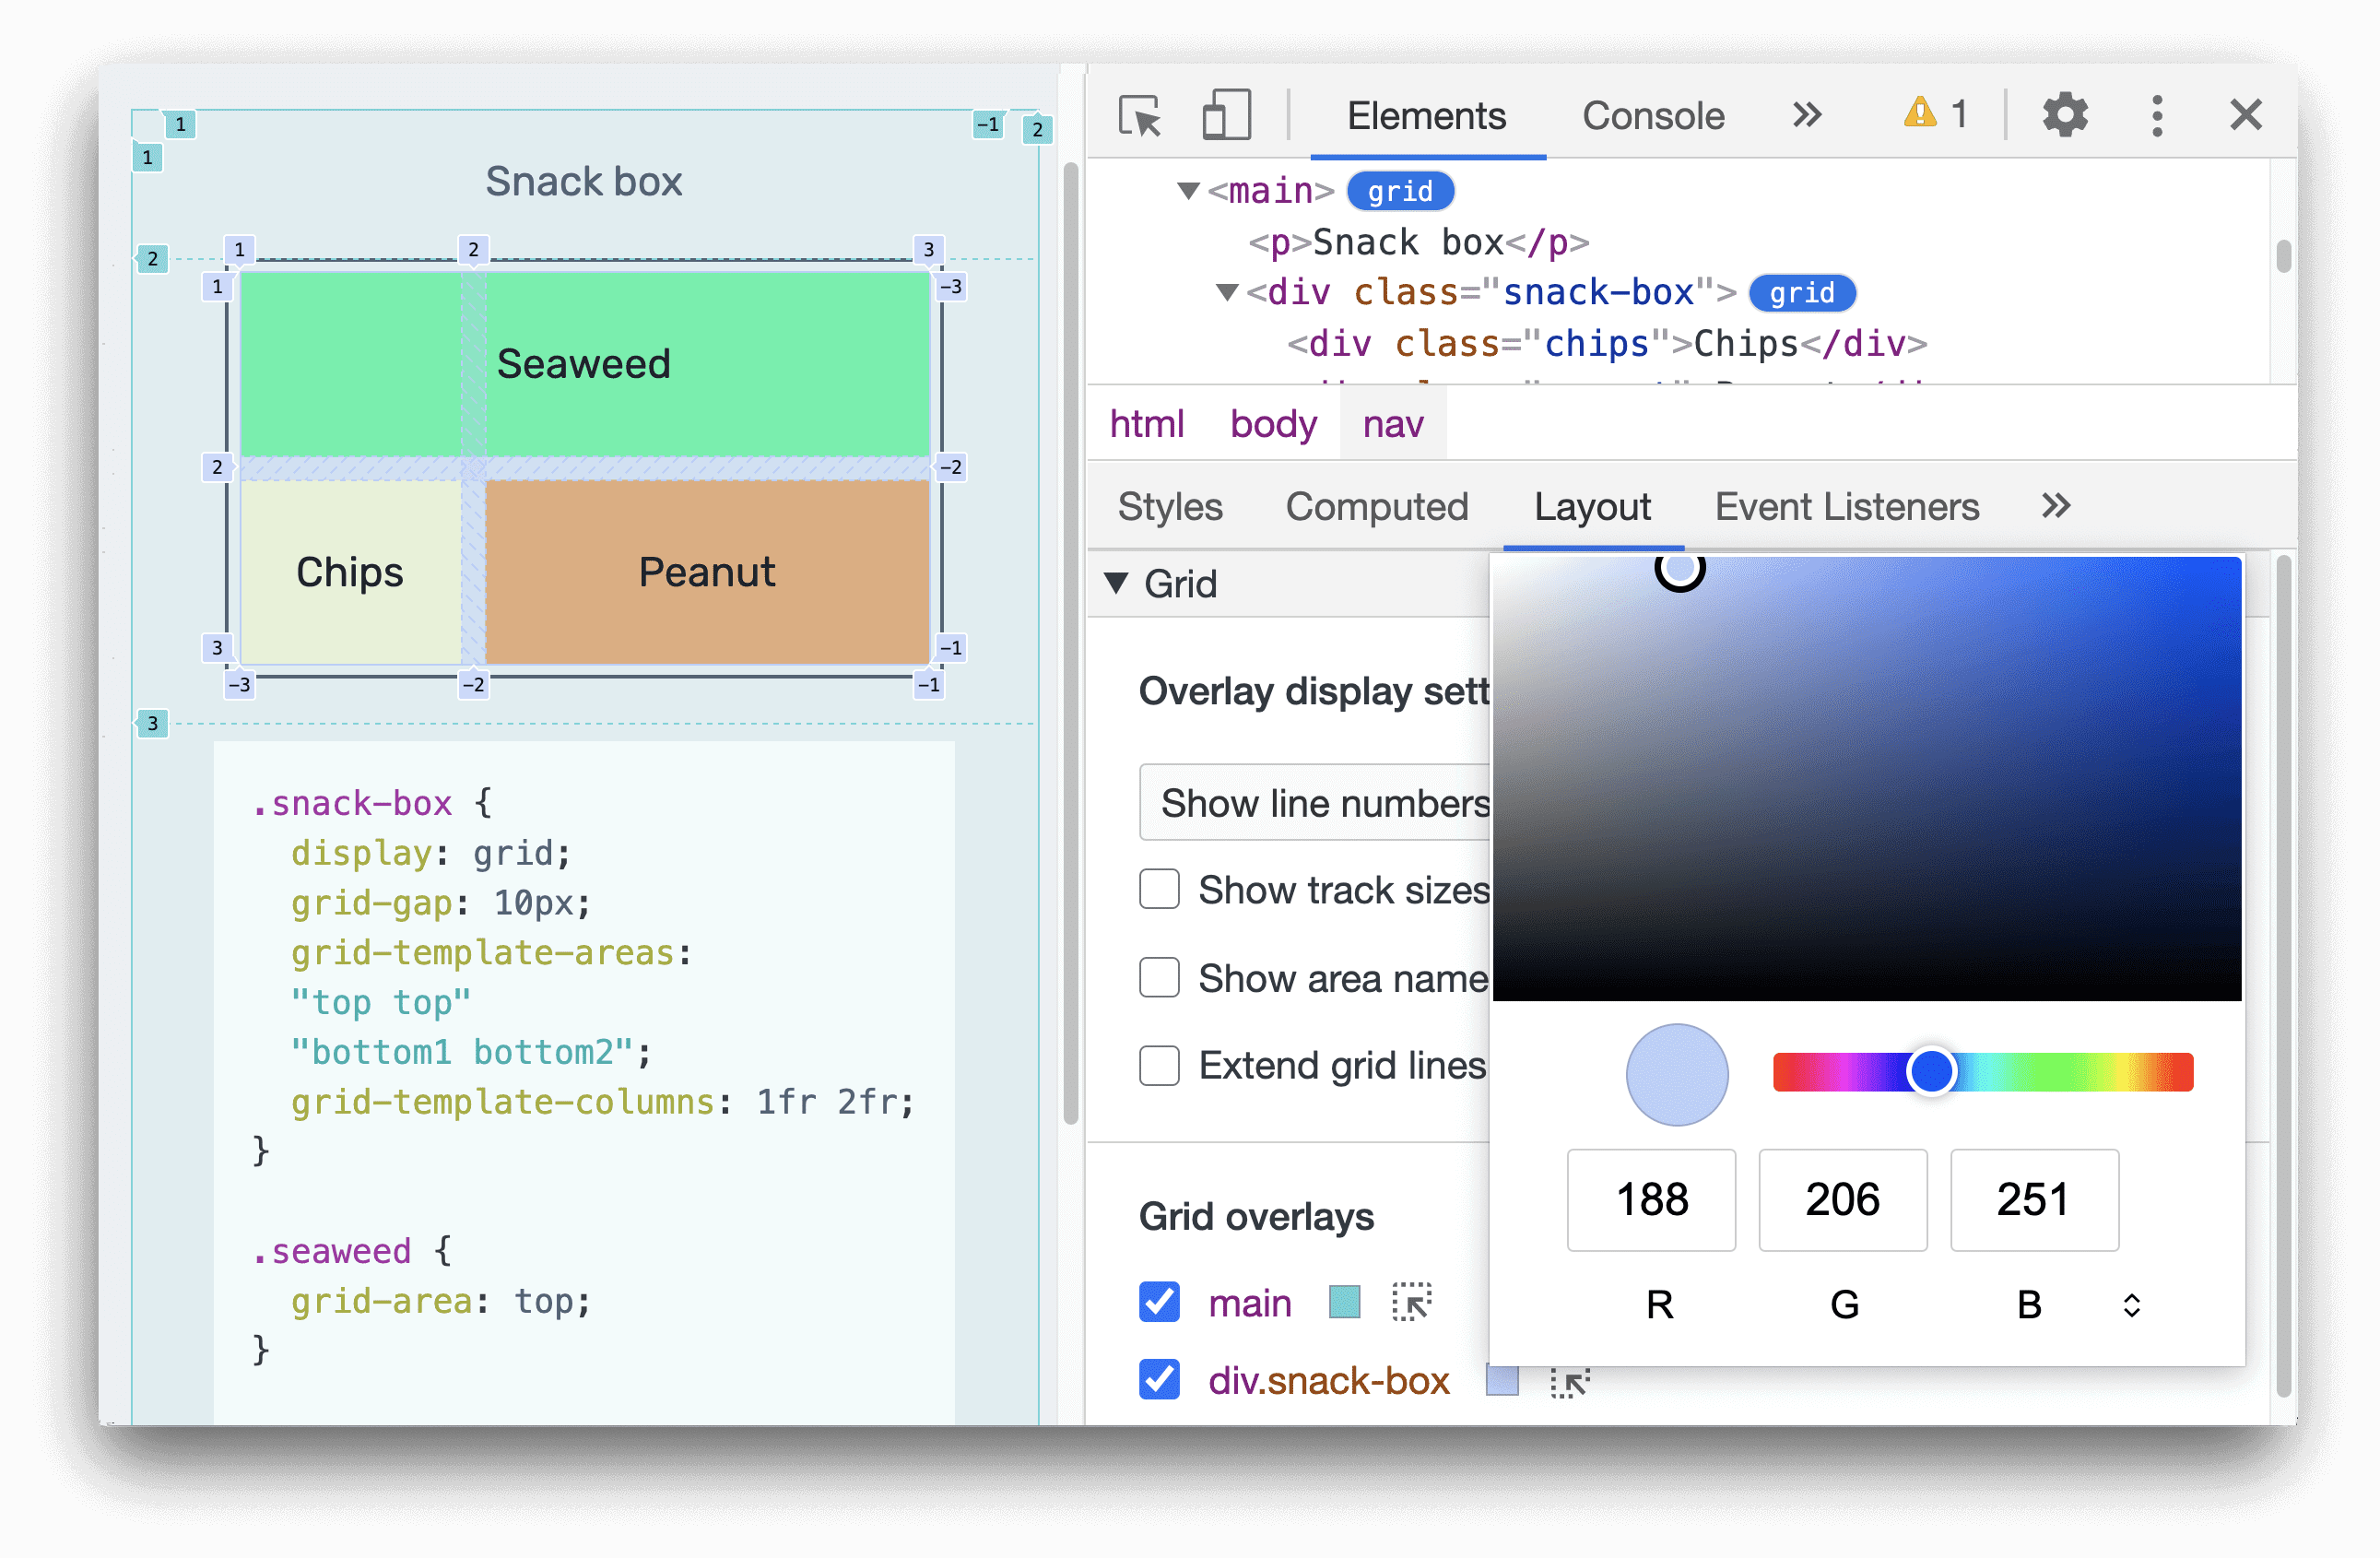This screenshot has width=2380, height=1558.
Task: Enable the Show area names checkbox
Action: [x=1158, y=979]
